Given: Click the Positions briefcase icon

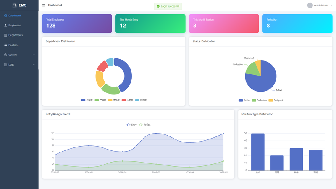Looking at the screenshot, I should click(x=5, y=45).
